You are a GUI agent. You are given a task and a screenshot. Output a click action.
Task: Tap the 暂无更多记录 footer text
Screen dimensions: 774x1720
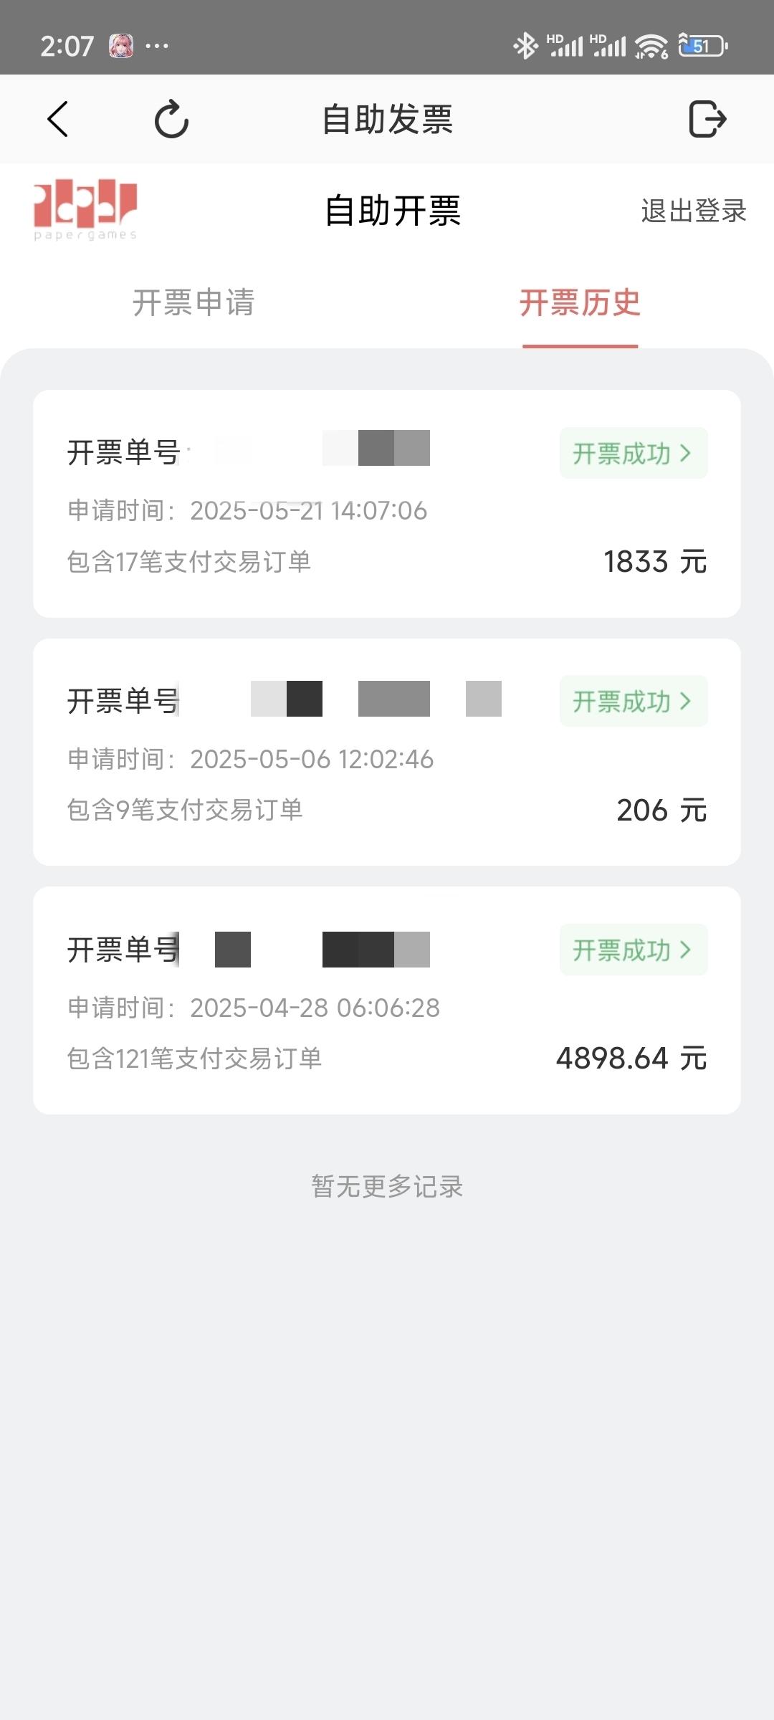pyautogui.click(x=387, y=1186)
